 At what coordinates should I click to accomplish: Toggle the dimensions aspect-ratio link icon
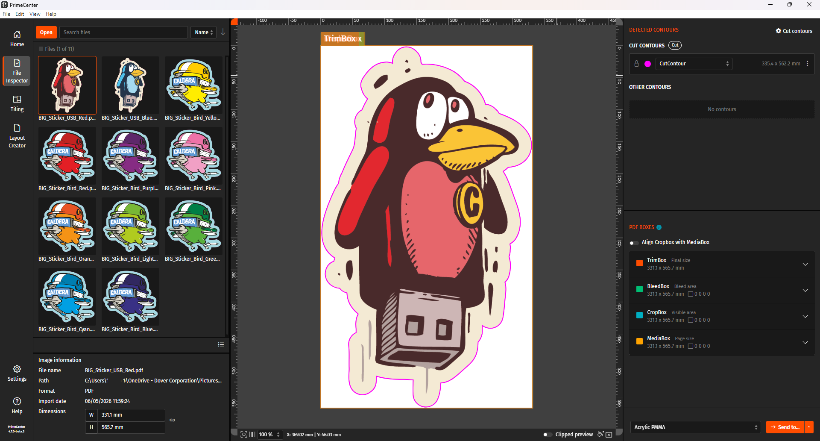(x=172, y=420)
